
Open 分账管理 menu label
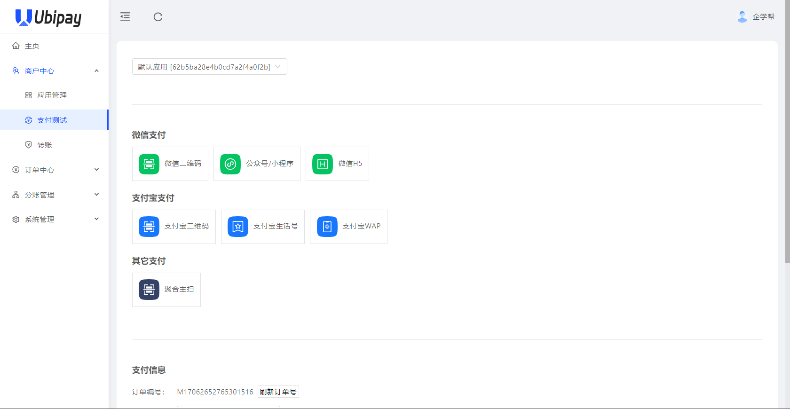(x=39, y=195)
